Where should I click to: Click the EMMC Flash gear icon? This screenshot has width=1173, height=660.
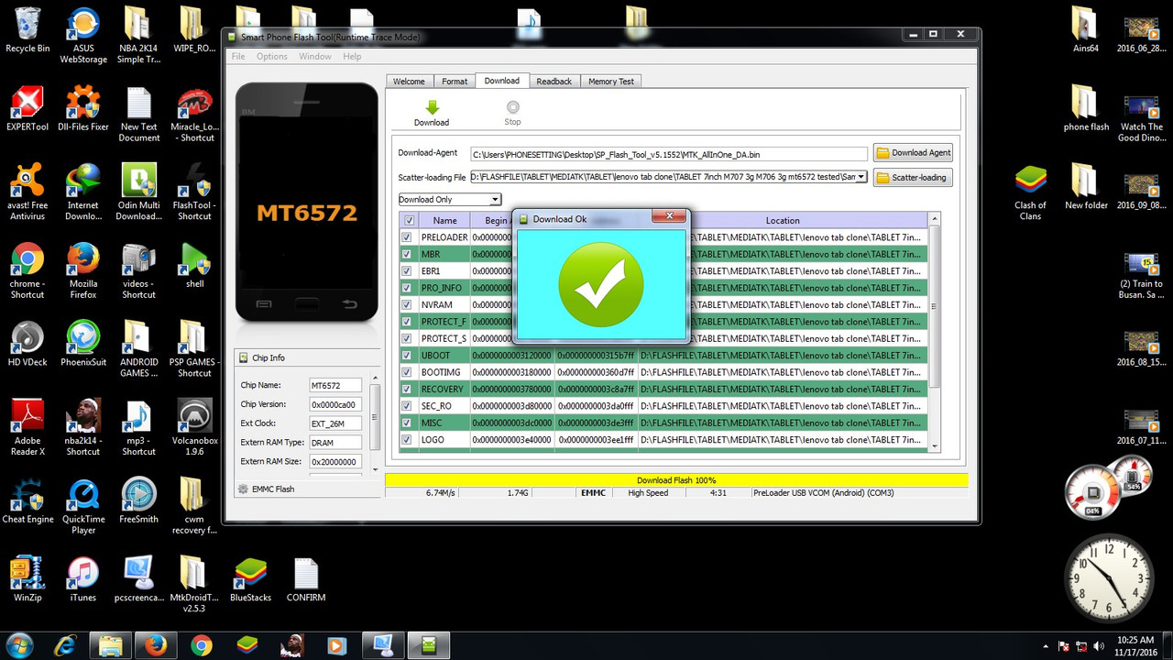[x=243, y=489]
